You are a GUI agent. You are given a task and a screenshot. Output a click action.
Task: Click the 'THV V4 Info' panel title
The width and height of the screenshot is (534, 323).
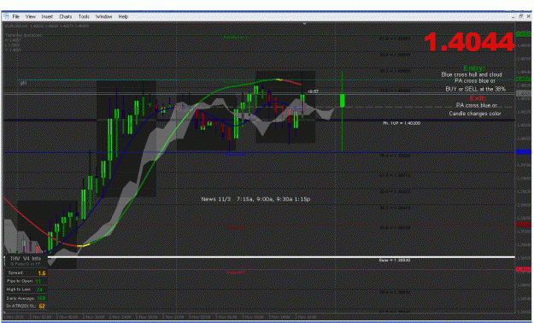25,259
